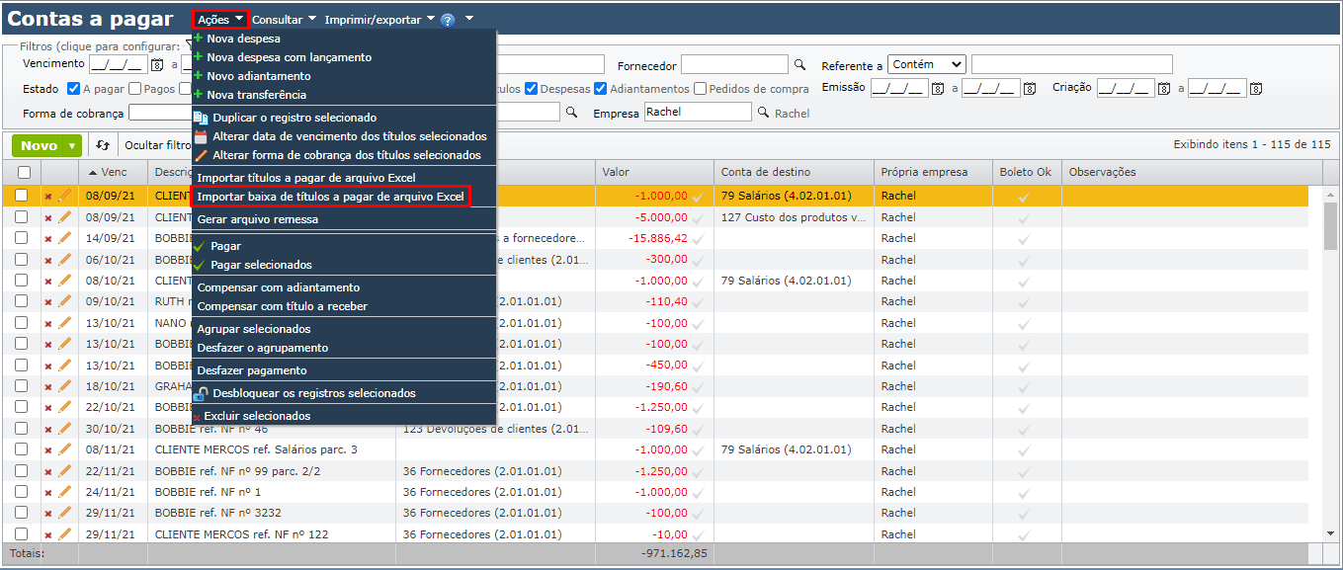Screen dimensions: 1343x570
Task: Focus the Fornecedor input field
Action: 734,65
